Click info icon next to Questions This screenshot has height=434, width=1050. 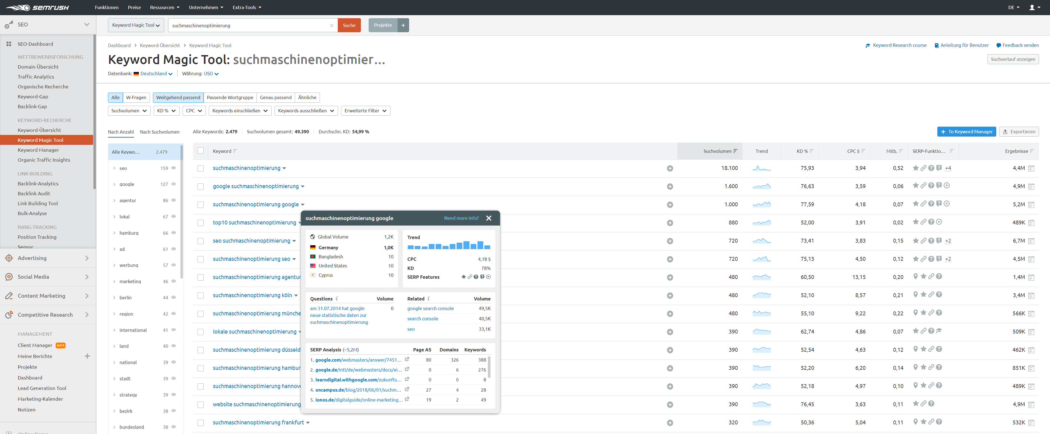pyautogui.click(x=336, y=299)
